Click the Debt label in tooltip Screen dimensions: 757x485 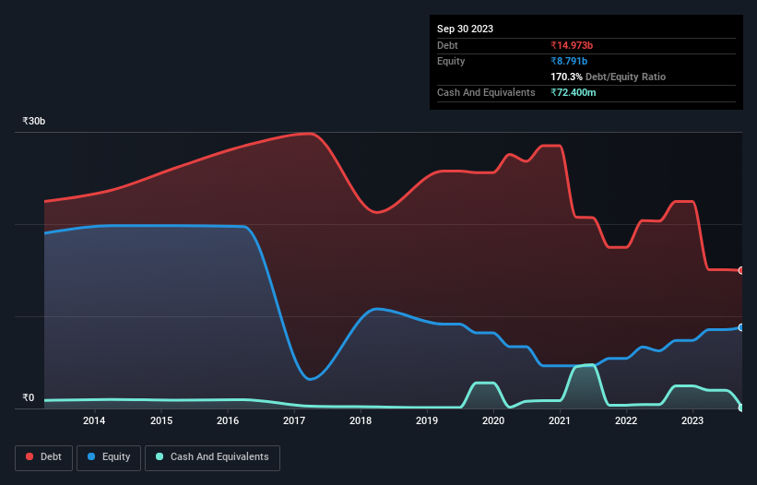pos(447,45)
